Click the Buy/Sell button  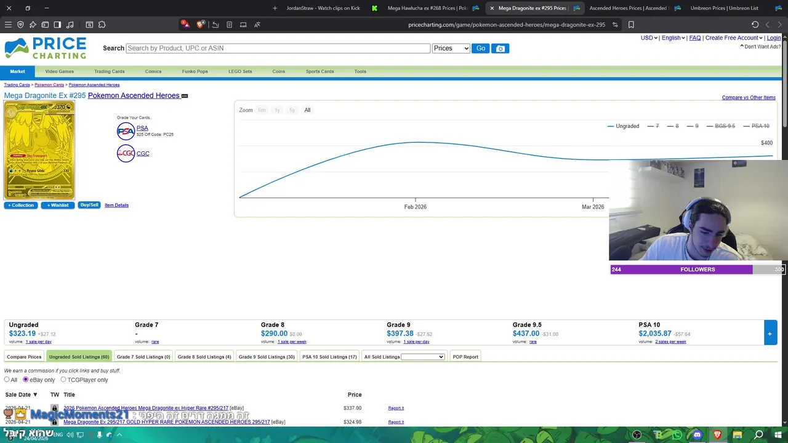(x=89, y=205)
